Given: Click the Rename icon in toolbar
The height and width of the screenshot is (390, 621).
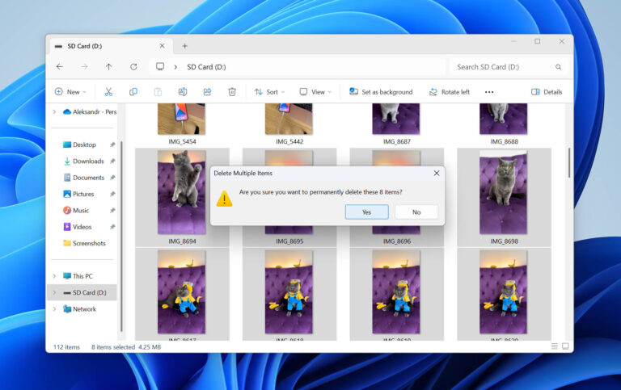Looking at the screenshot, I should [183, 92].
